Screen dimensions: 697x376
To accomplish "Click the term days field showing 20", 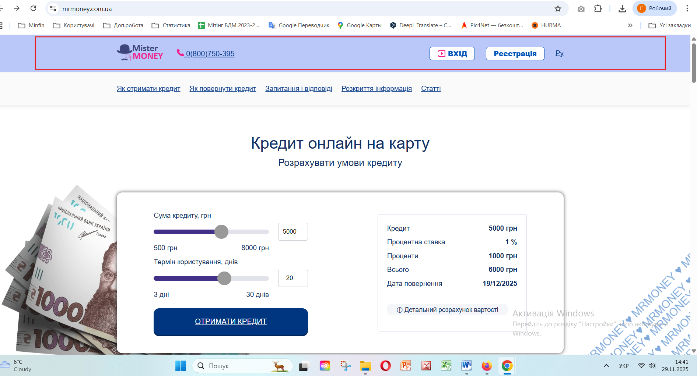I will [x=293, y=278].
